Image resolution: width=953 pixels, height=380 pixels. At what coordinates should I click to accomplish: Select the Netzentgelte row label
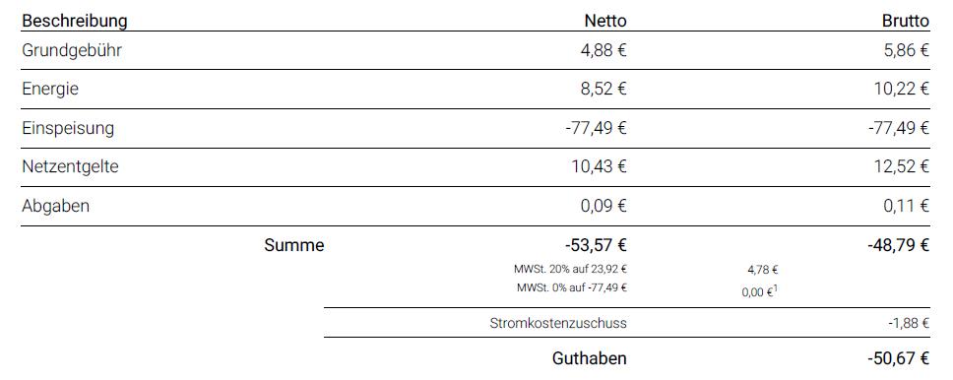tap(70, 166)
